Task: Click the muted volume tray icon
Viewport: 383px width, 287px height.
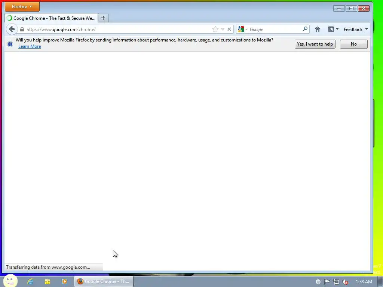Action: [345, 282]
